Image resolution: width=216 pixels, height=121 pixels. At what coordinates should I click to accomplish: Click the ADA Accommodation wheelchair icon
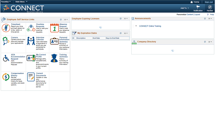pyautogui.click(x=6, y=58)
